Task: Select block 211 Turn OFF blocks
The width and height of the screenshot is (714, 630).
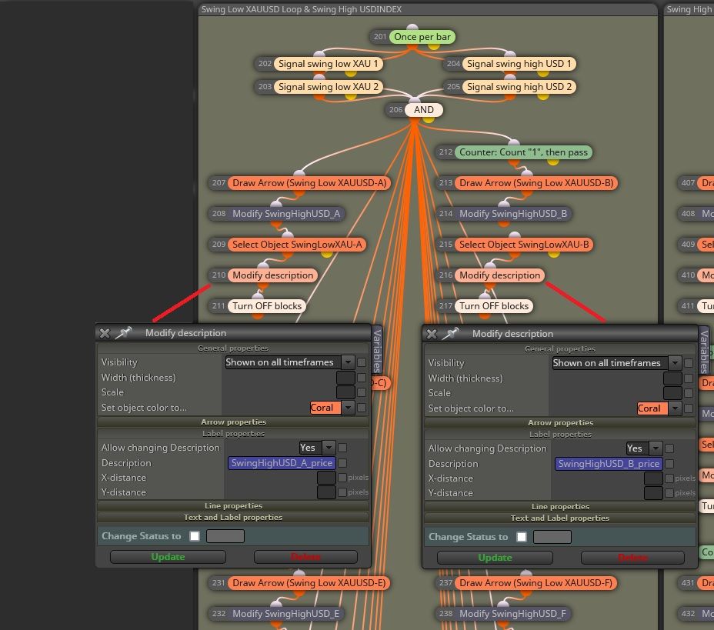Action: tap(267, 306)
